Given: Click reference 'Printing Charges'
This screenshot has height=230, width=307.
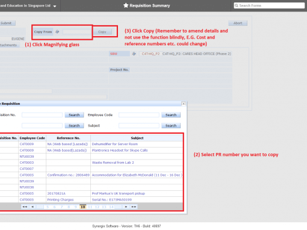Looking at the screenshot, I should tap(60, 199).
